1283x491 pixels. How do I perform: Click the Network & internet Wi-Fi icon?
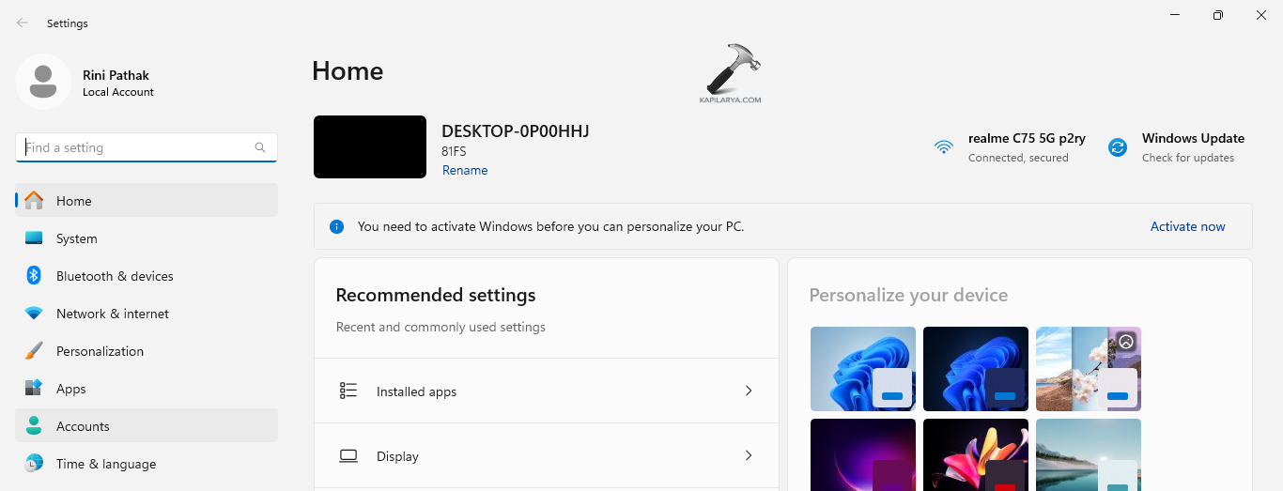[x=34, y=314]
